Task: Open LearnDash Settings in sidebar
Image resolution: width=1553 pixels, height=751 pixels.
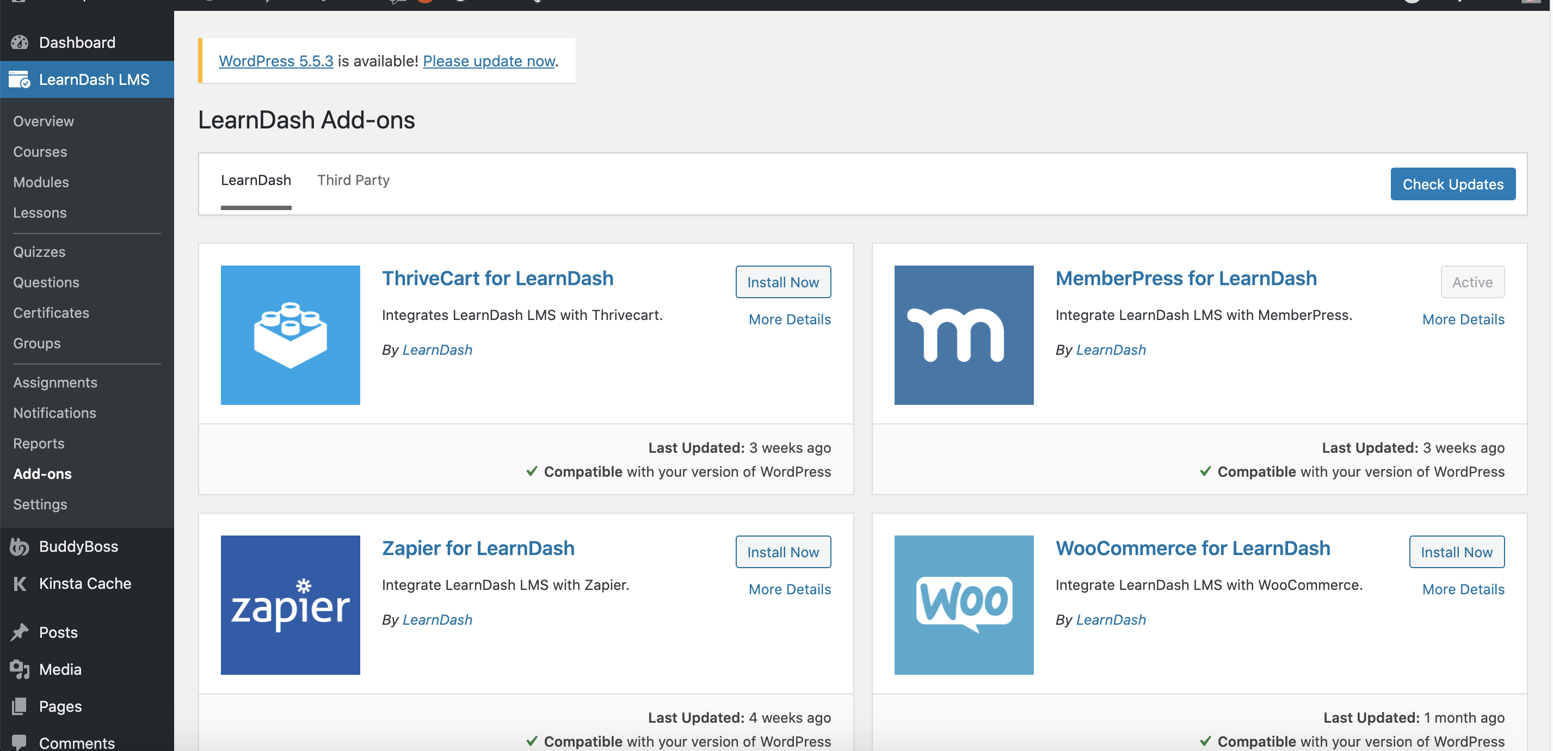Action: coord(40,504)
